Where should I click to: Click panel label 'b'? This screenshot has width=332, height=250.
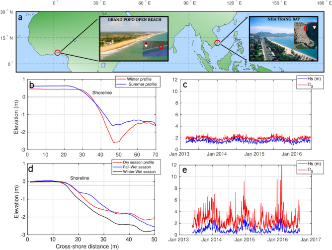tap(31, 84)
